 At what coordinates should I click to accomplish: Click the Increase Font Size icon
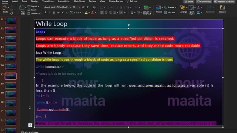click(83, 7)
